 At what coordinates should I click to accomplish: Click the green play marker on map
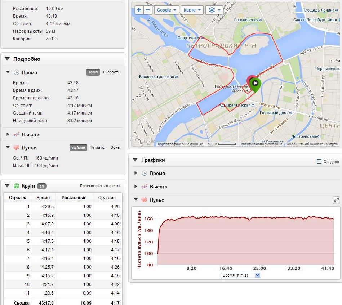tap(255, 83)
